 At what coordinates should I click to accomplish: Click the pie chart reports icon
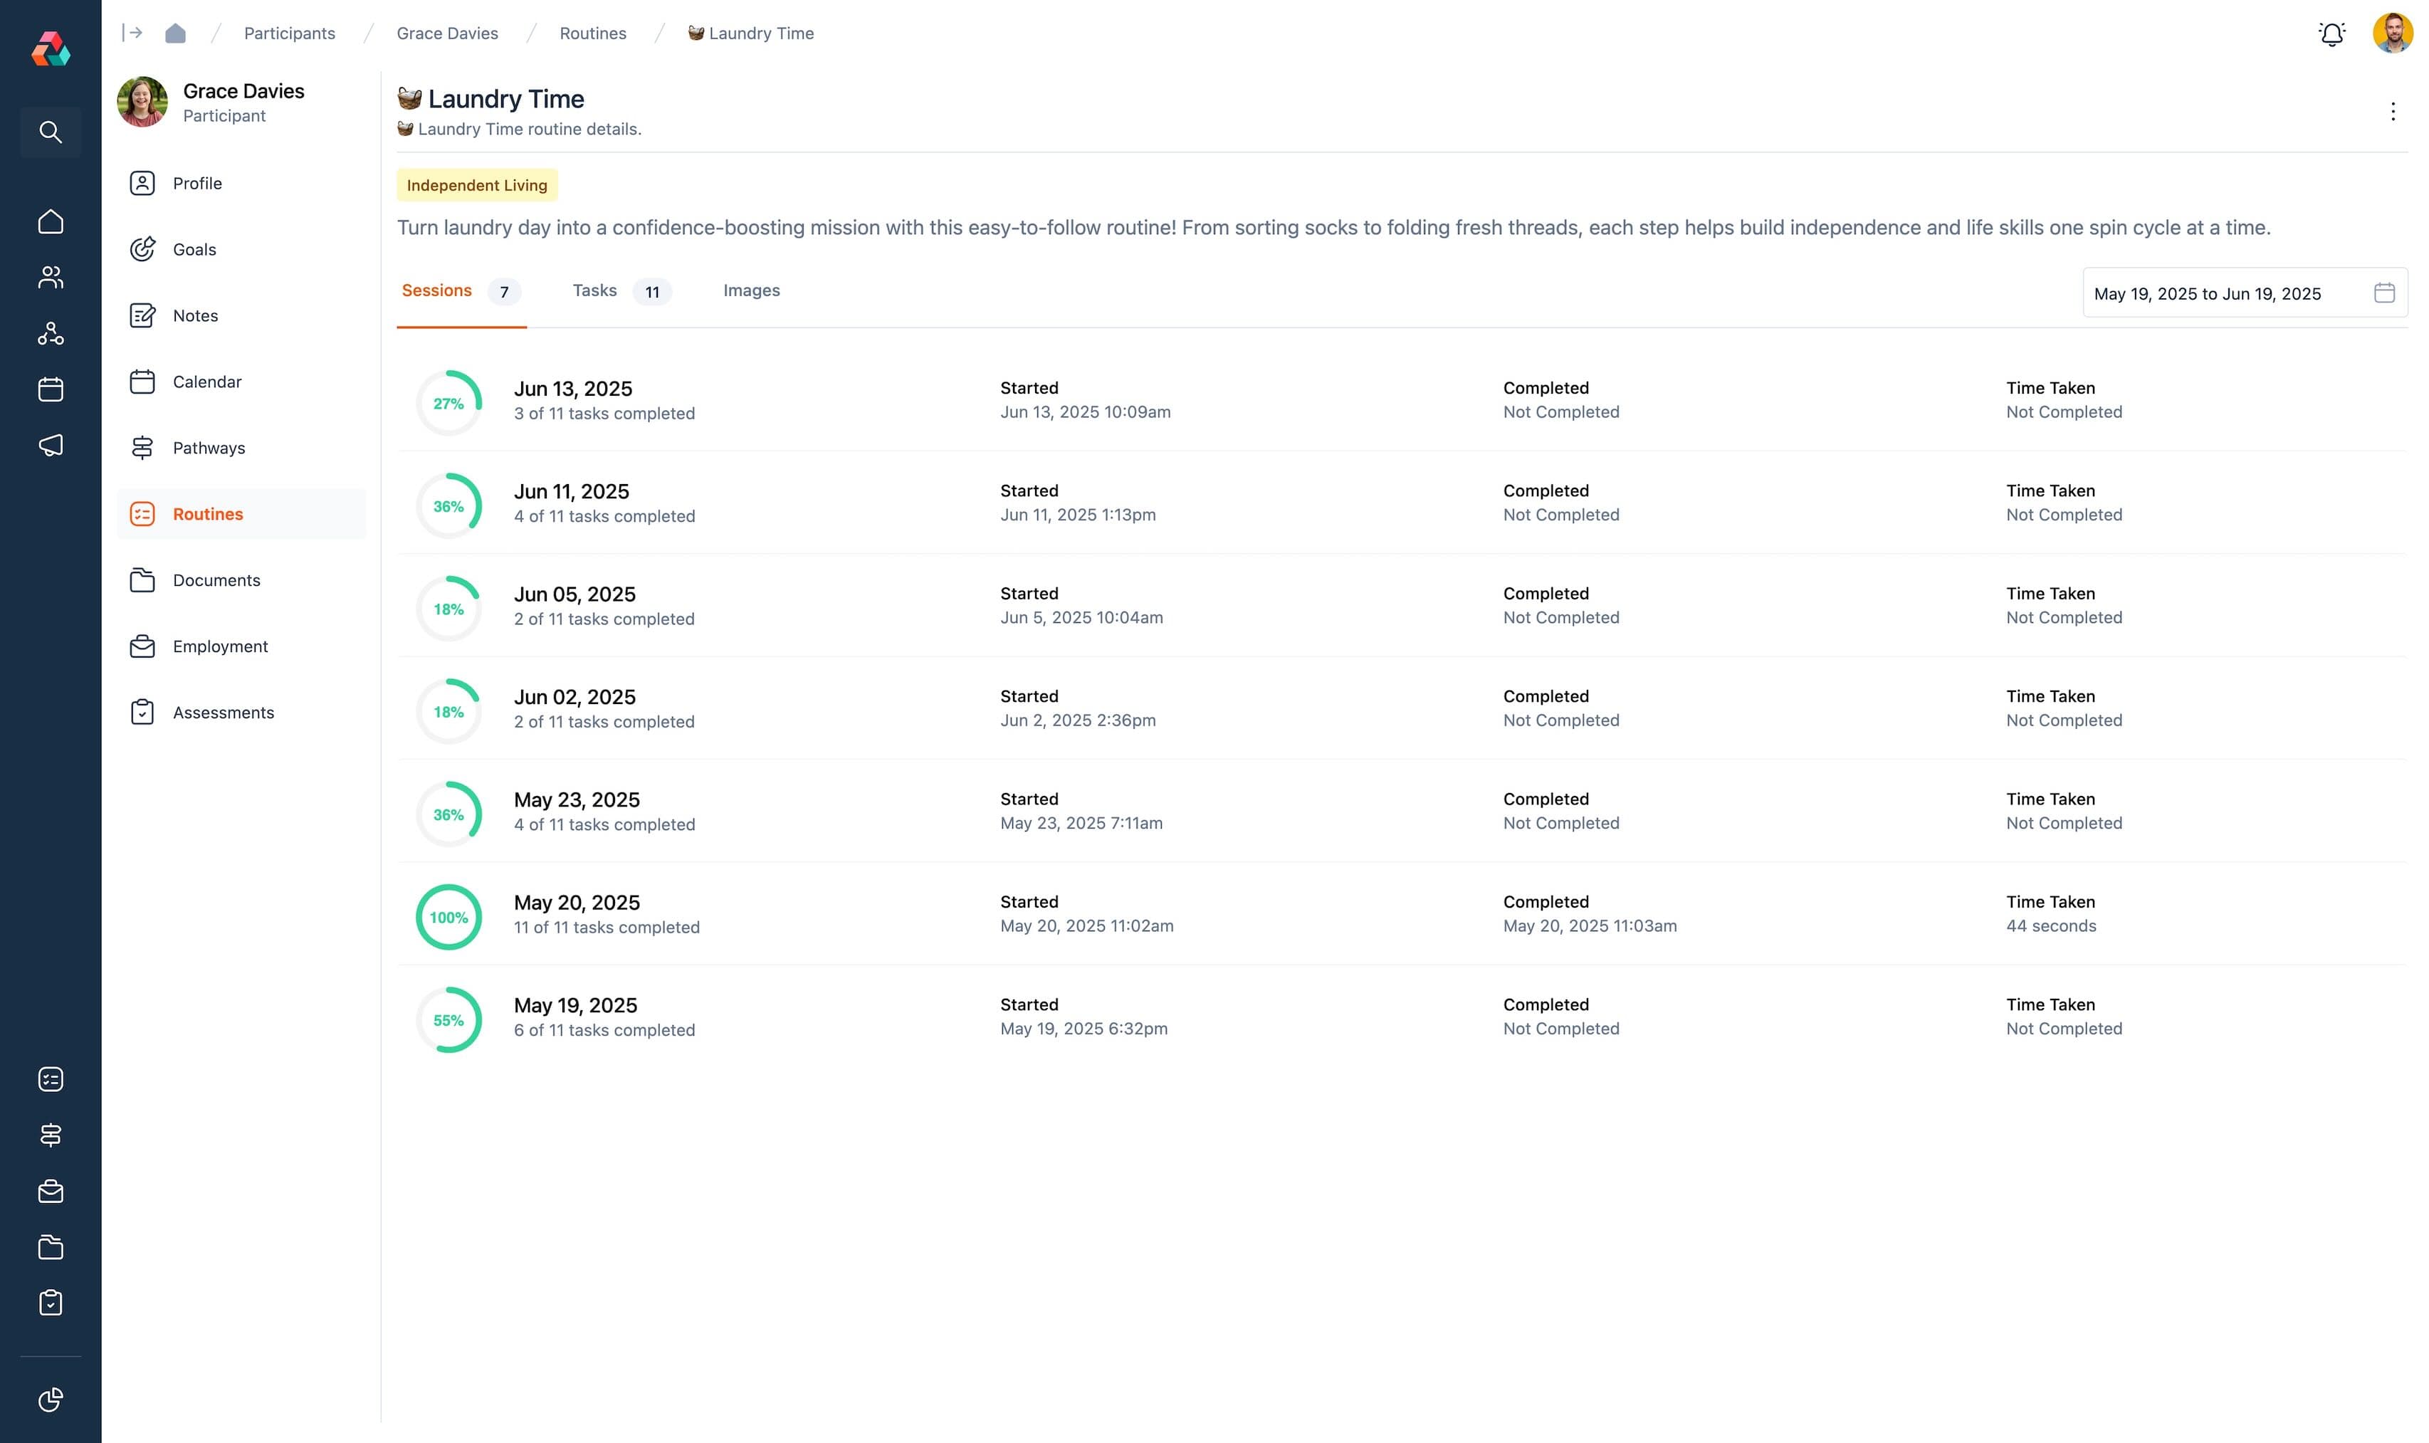51,1400
